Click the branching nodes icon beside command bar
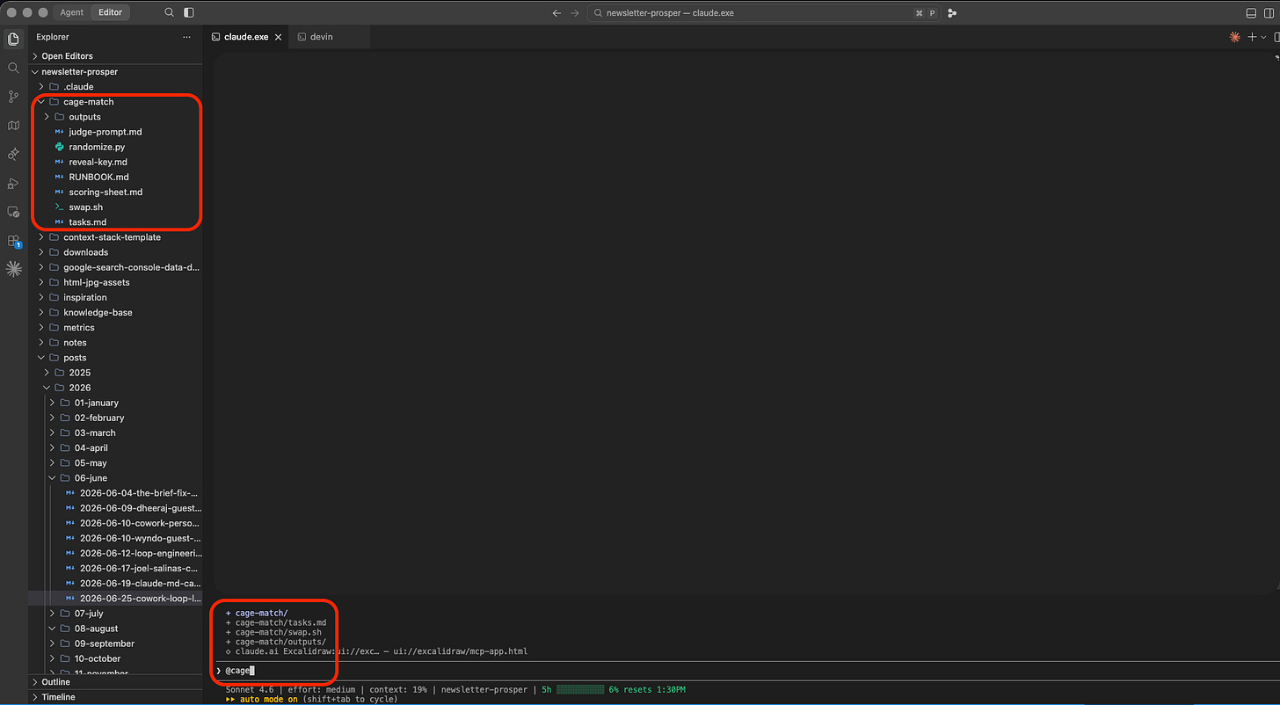 coord(952,13)
